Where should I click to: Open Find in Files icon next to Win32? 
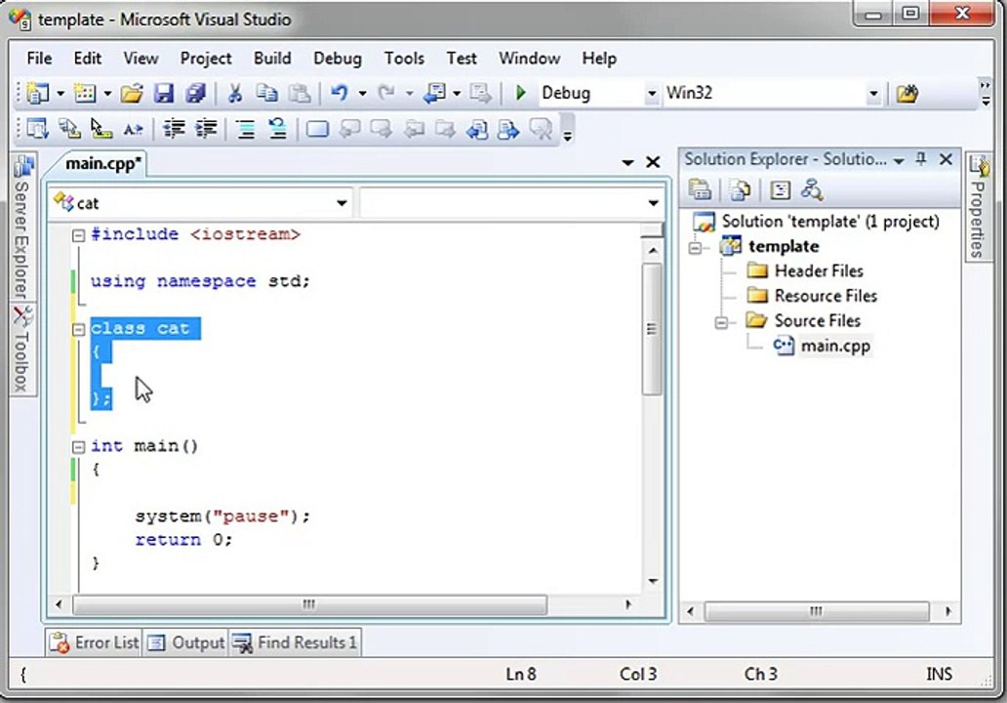(906, 94)
